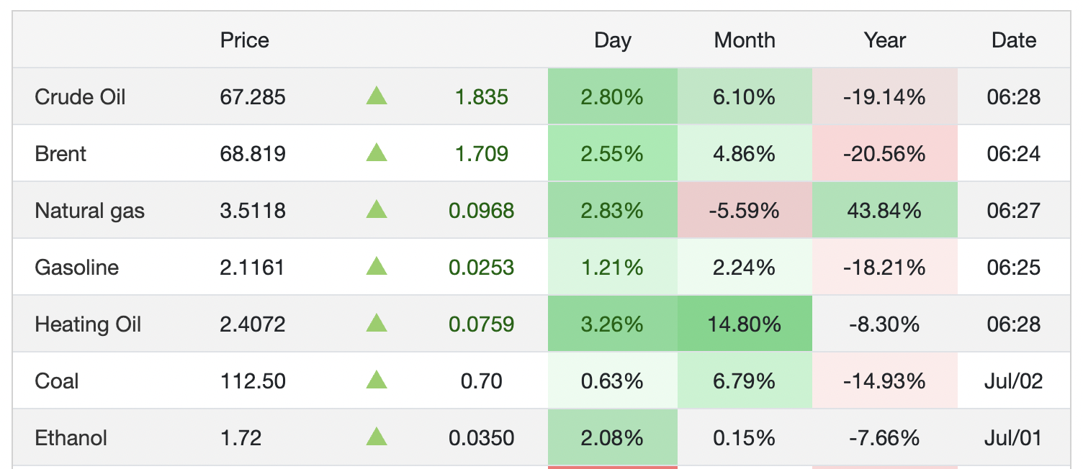Click the 3.26% day change cell
Screen dimensions: 1083x469
pos(613,324)
